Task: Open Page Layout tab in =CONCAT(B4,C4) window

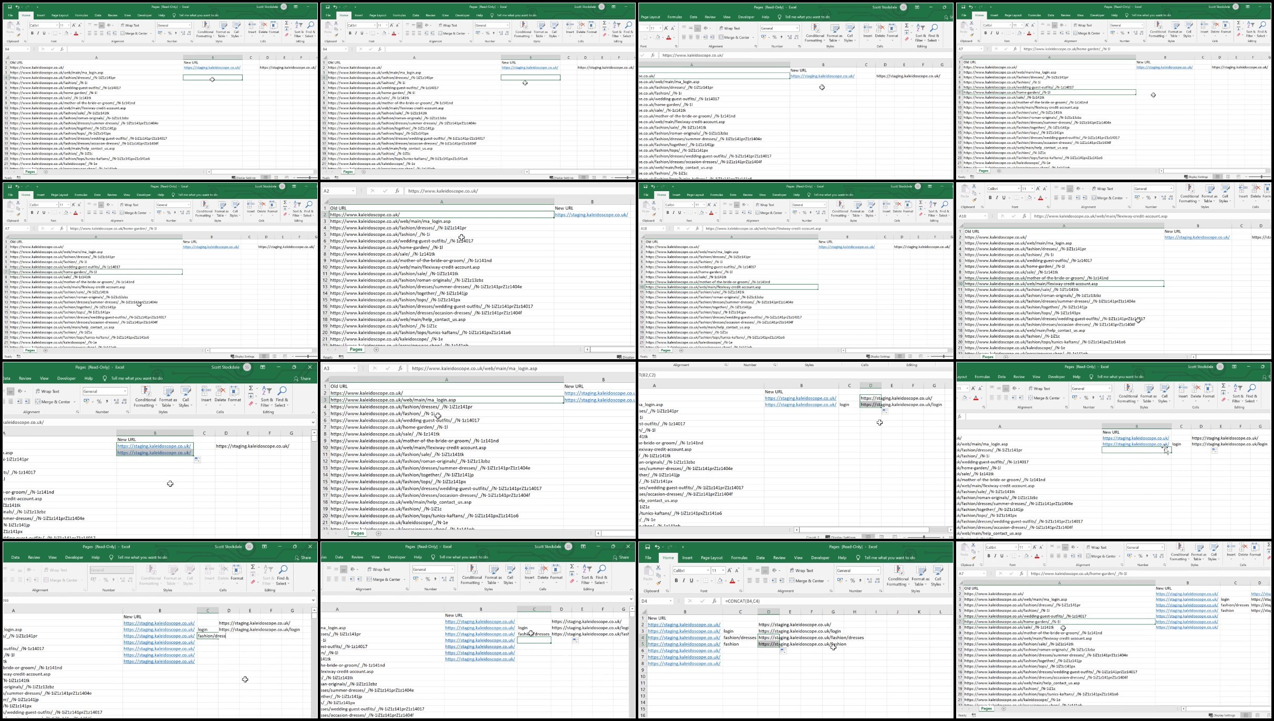Action: 712,558
